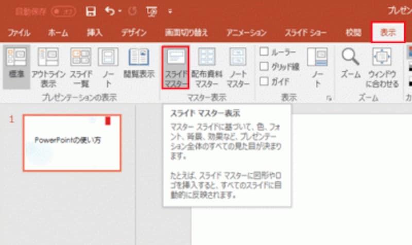Click the Undo arrow icon

pyautogui.click(x=110, y=11)
